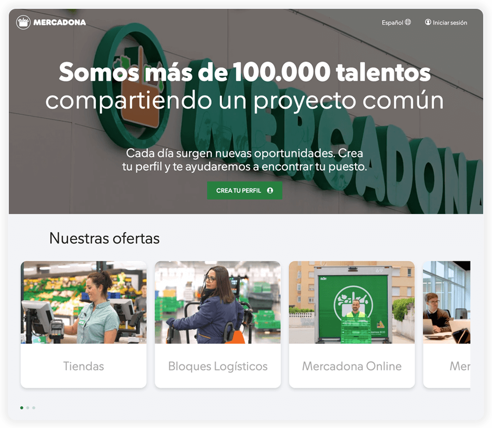The image size is (492, 428).
Task: Click the CREA TU PERFIL button
Action: [x=245, y=190]
